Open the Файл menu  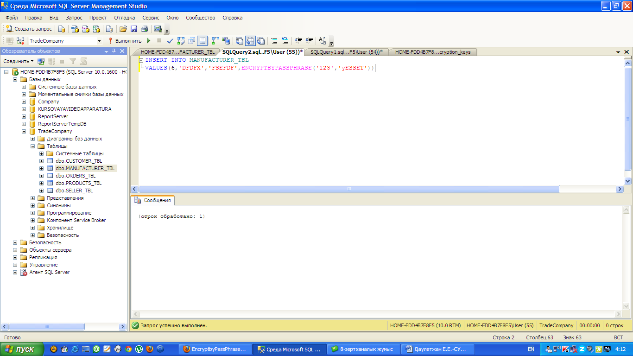coord(12,18)
